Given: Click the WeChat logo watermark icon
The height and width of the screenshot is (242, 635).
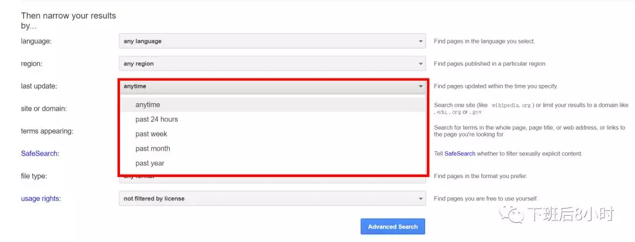Looking at the screenshot, I should coord(512,215).
